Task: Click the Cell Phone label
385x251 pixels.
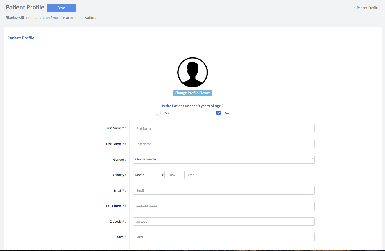Action: (x=116, y=206)
